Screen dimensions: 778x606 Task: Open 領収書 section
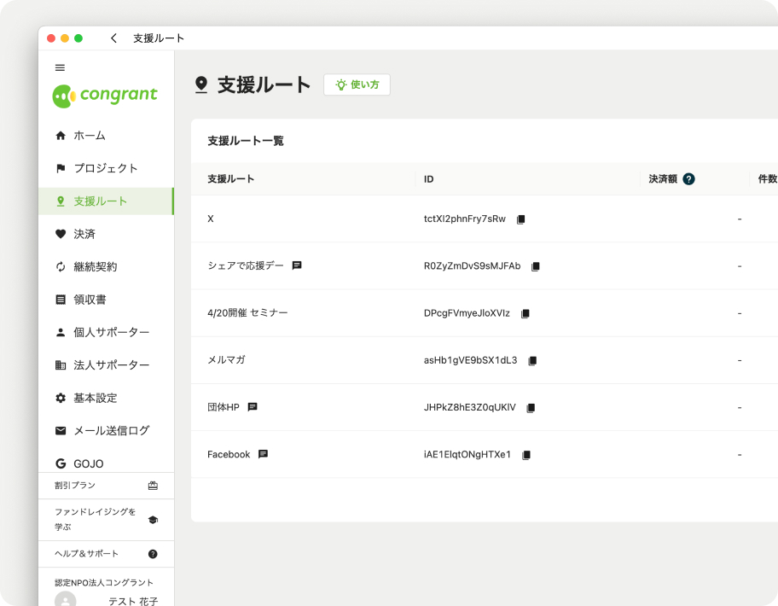[x=90, y=300]
